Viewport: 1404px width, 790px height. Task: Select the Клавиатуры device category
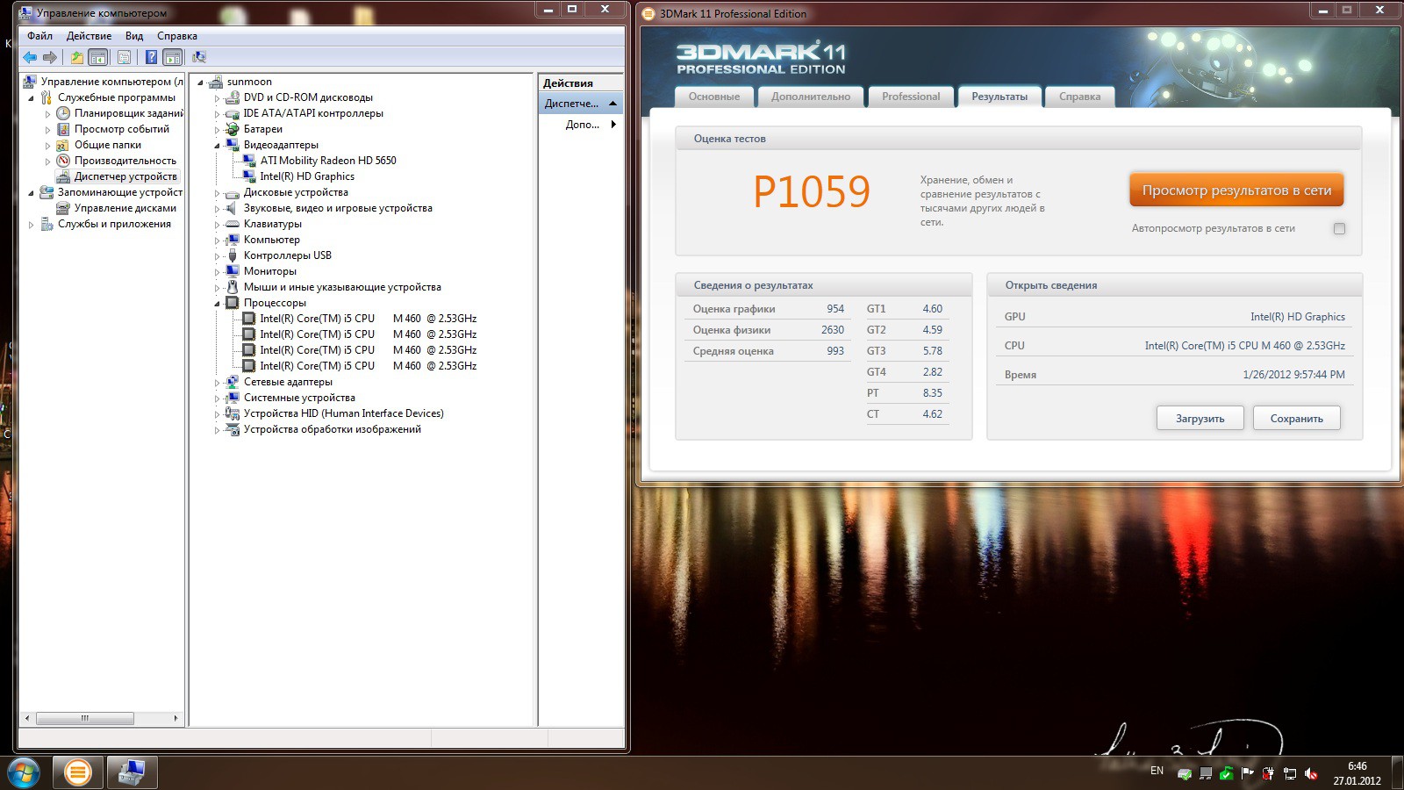coord(273,224)
